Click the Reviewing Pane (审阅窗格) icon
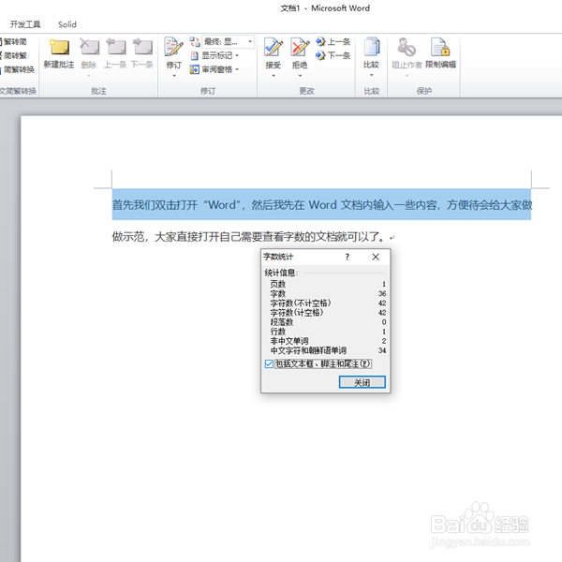 coord(194,69)
